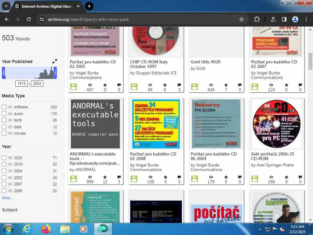Open the Windows Start button
This screenshot has width=313, height=235.
tap(8, 229)
